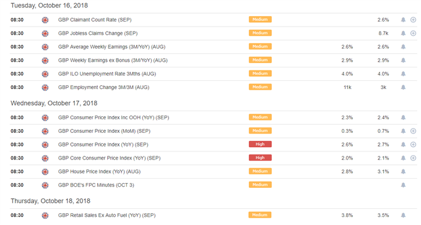The height and width of the screenshot is (225, 421).
Task: Expand Claimant Count Rate details plus icon
Action: point(413,20)
